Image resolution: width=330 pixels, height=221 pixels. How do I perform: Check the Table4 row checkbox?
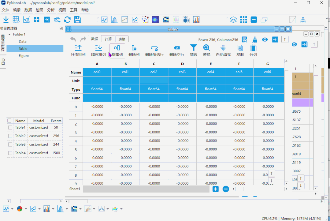pyautogui.click(x=10, y=153)
